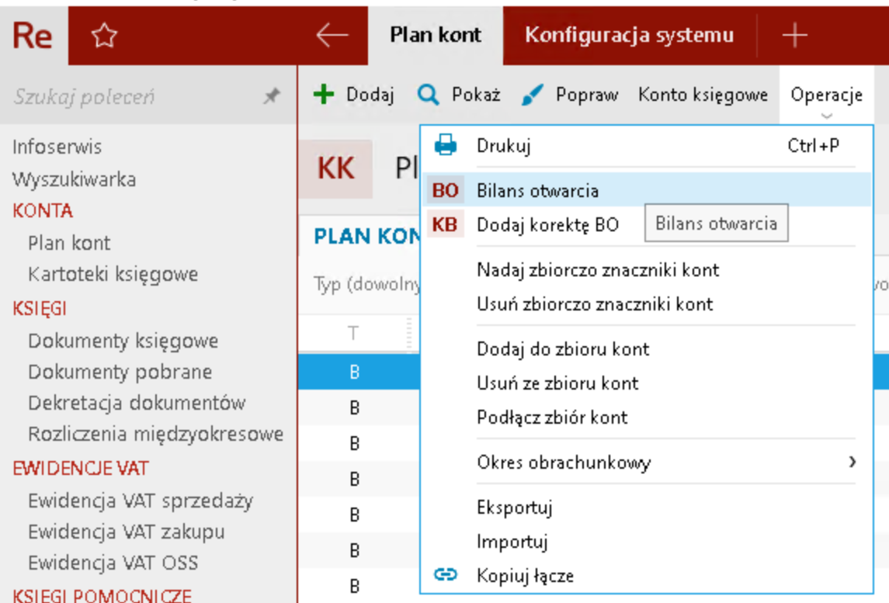Click the Drukuj printer icon
This screenshot has width=889, height=603.
[x=445, y=145]
